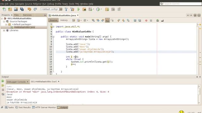
Task: Click the Tasks button in bottom bar
Action: pyautogui.click(x=9, y=107)
